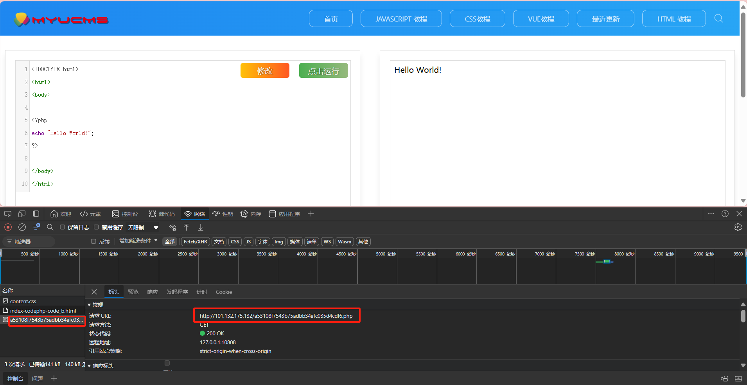The height and width of the screenshot is (385, 747).
Task: Add more tools plus icon in DevTools tab bar
Action: (311, 214)
